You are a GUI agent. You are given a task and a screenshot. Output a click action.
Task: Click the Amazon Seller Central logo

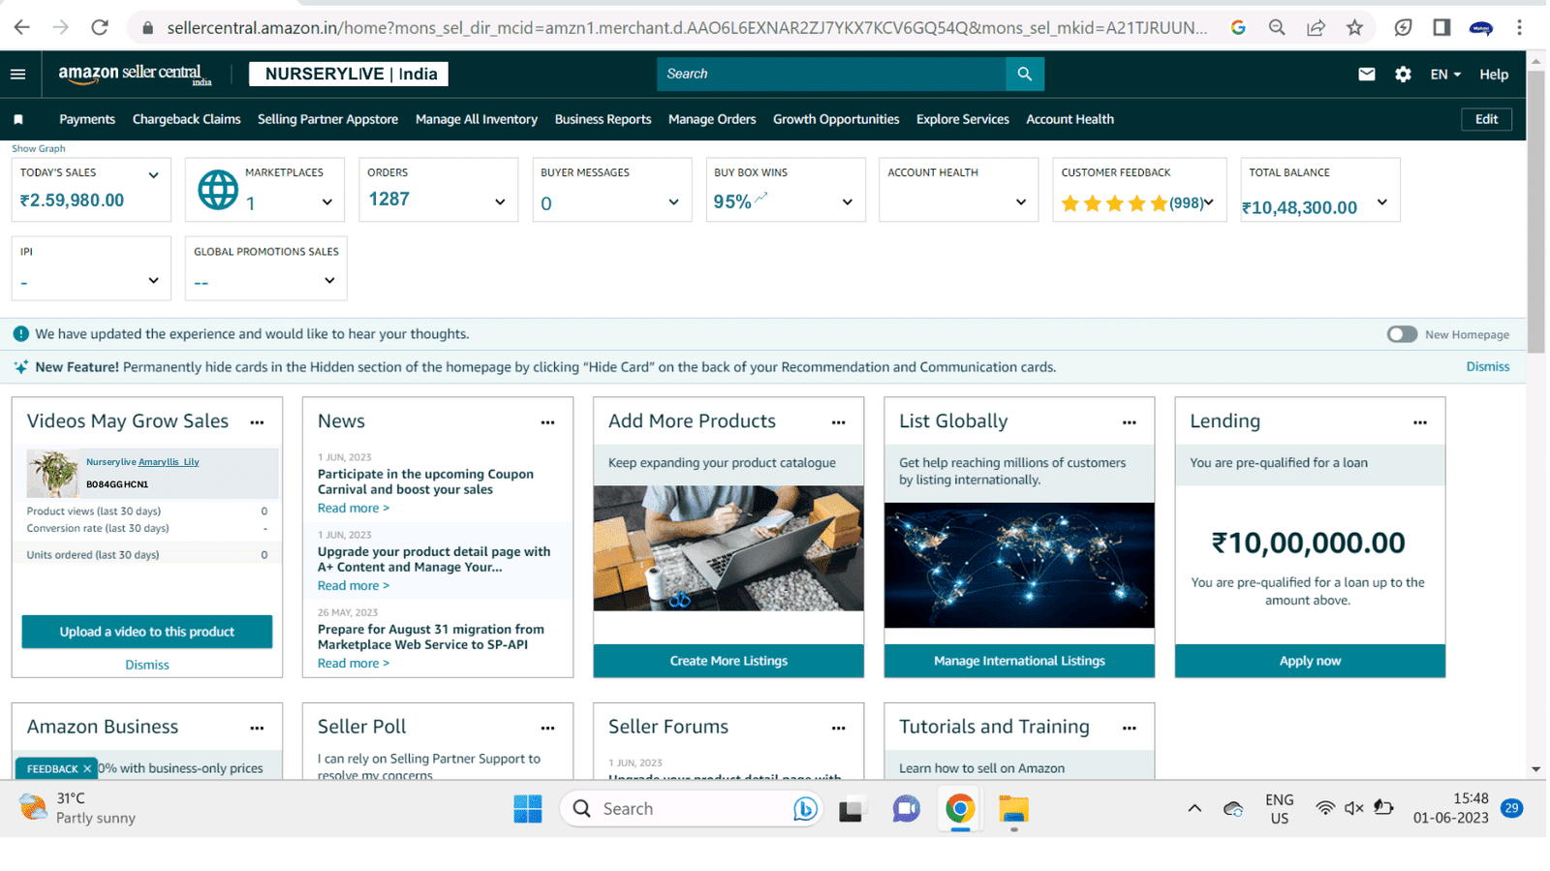pos(135,75)
